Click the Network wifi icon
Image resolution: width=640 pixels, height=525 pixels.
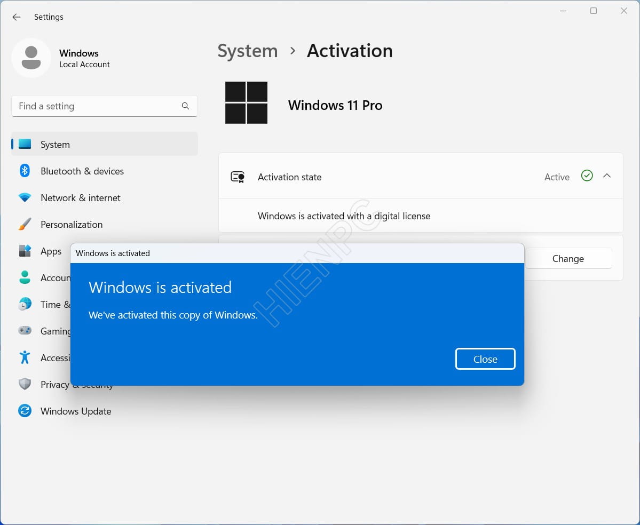[25, 197]
